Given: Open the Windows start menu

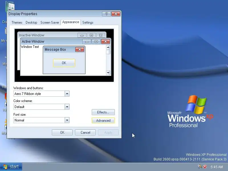Looking at the screenshot, I should coord(11,167).
